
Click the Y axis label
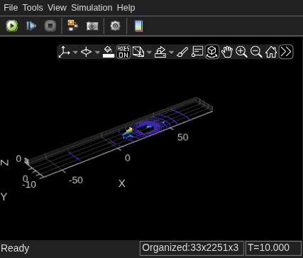point(4,197)
